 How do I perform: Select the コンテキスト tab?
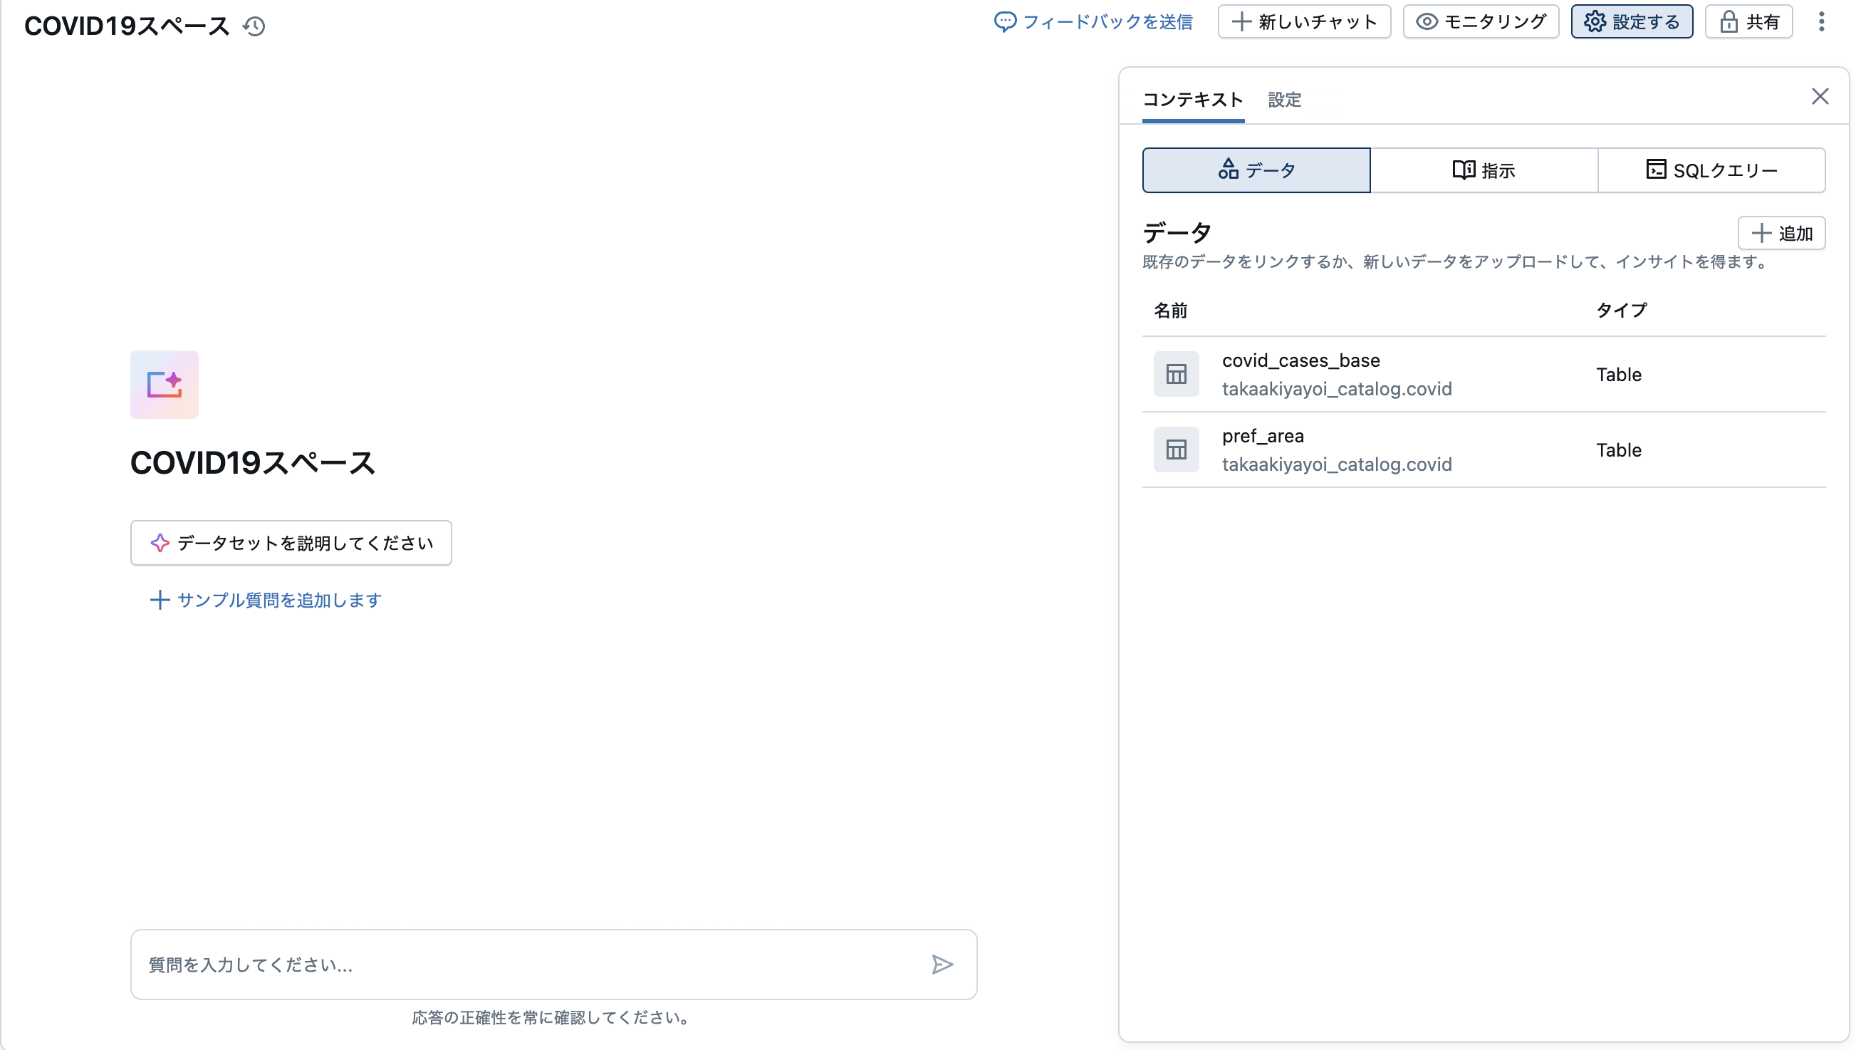1192,100
